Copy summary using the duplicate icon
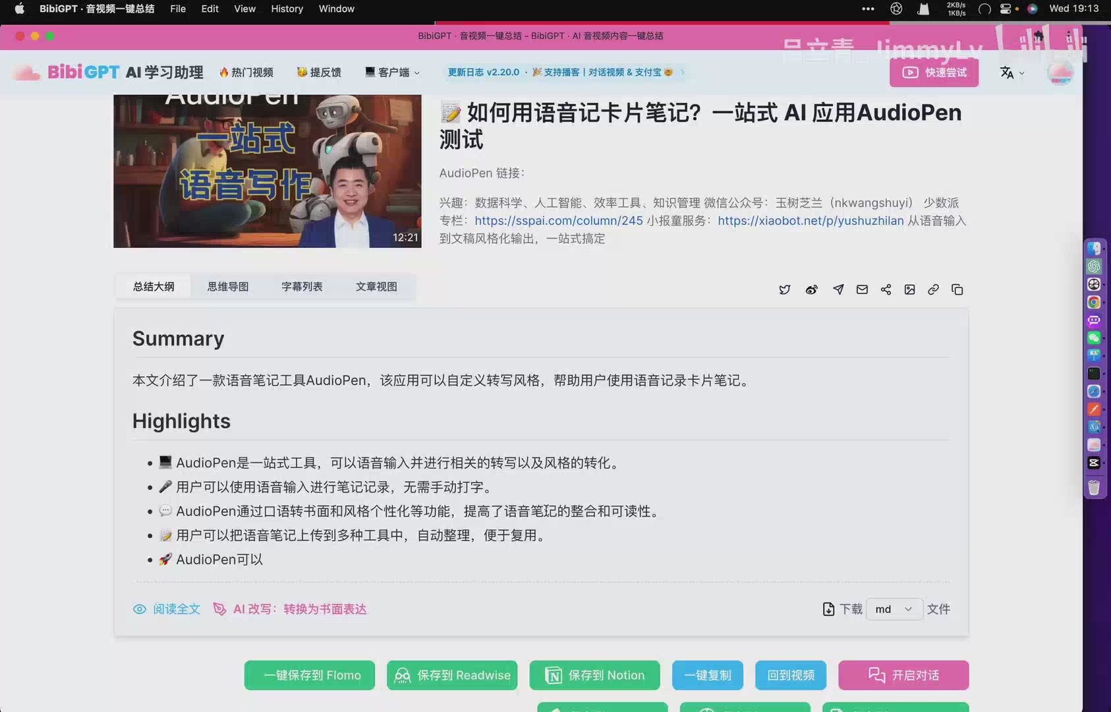The width and height of the screenshot is (1111, 712). (957, 289)
